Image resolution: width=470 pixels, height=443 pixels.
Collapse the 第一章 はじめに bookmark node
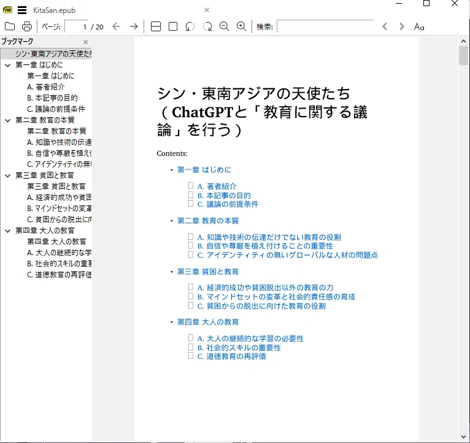(8, 65)
